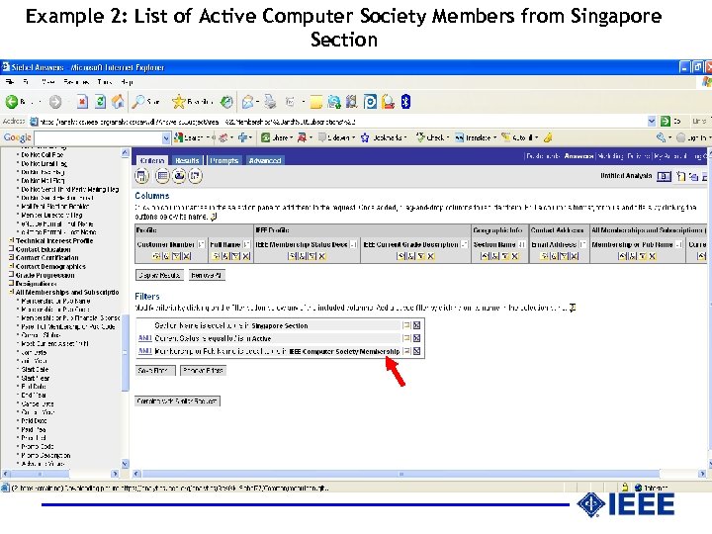Select Start Date in the tree
The height and width of the screenshot is (534, 712).
(x=35, y=369)
